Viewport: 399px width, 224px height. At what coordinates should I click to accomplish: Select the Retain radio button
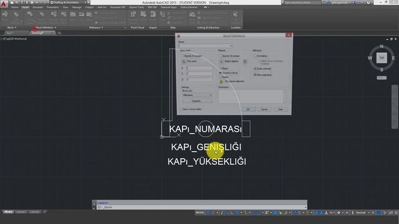pos(220,68)
